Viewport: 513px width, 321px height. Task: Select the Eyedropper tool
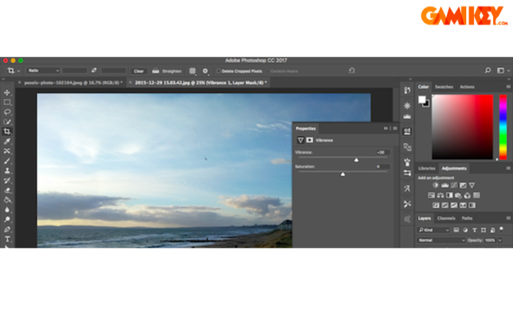pyautogui.click(x=7, y=141)
